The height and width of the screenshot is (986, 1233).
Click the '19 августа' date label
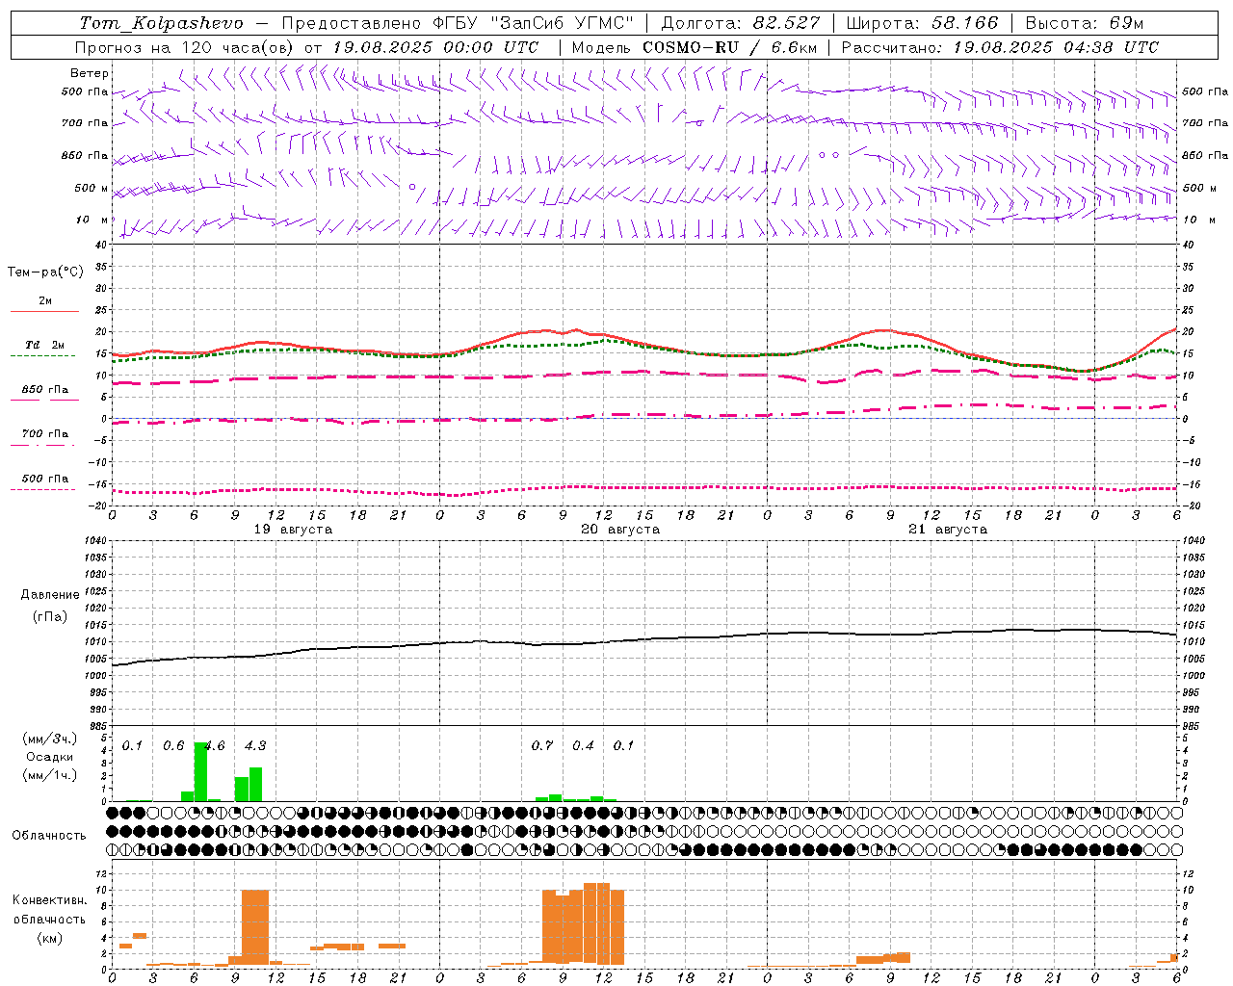[x=293, y=530]
